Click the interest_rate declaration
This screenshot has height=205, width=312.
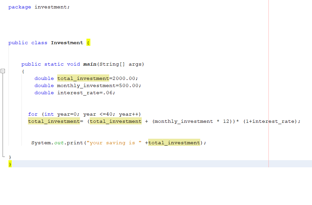(x=78, y=93)
